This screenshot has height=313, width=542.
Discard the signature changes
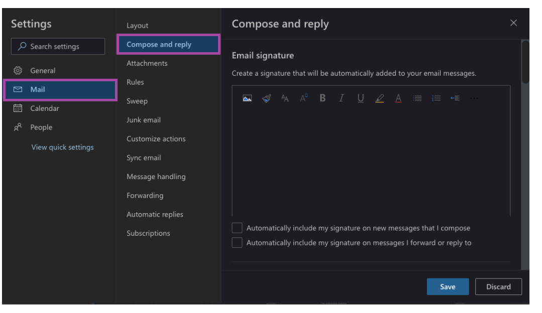[499, 286]
